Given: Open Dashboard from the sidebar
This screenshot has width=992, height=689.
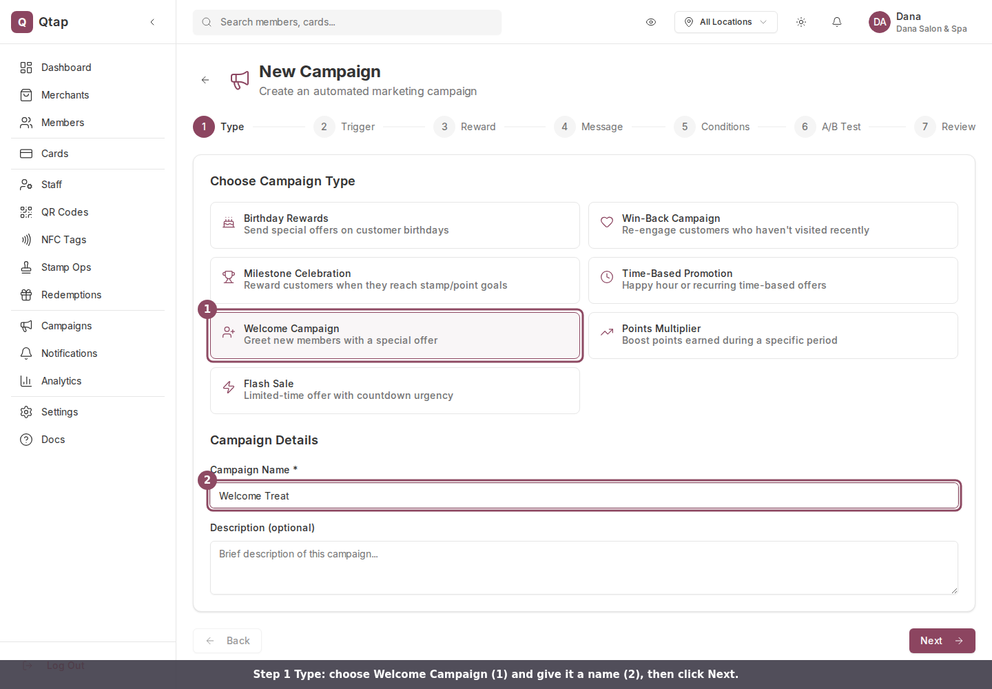Looking at the screenshot, I should point(87,68).
